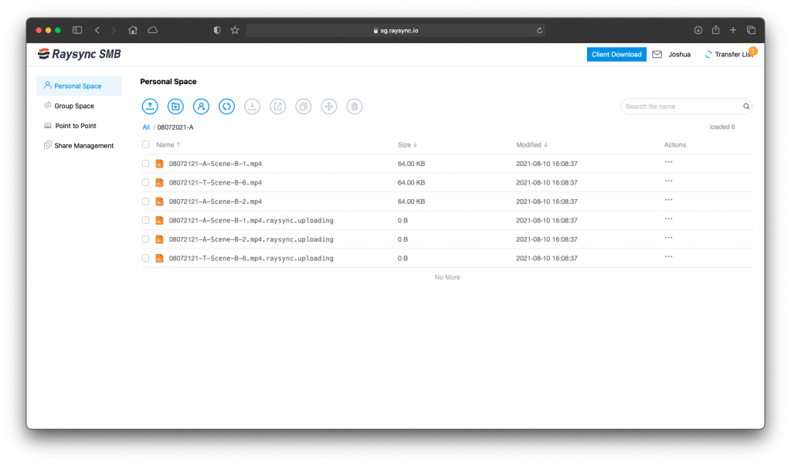Open a new browser tab with plus icon
Screen dimensions: 791x464
point(733,30)
